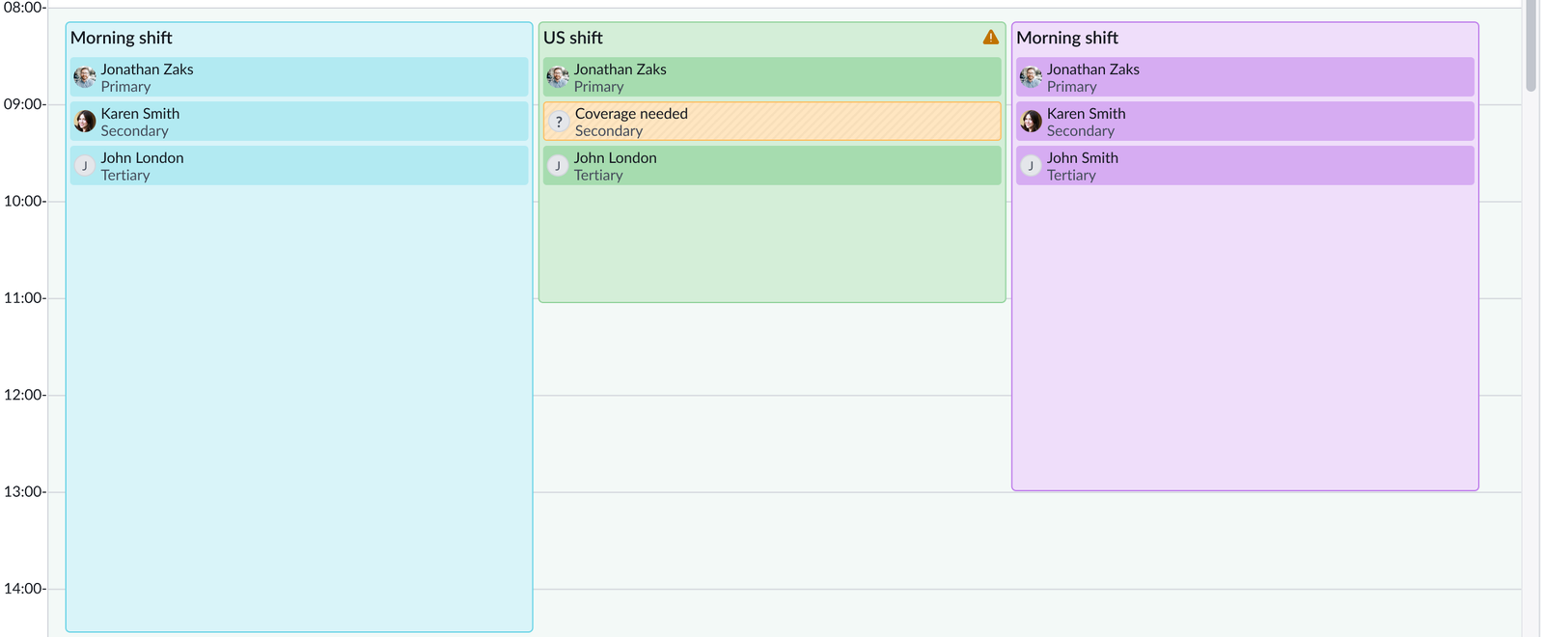This screenshot has height=637, width=1544.
Task: Click Jonathan Zaks avatar in the blue shift
Action: pyautogui.click(x=85, y=77)
